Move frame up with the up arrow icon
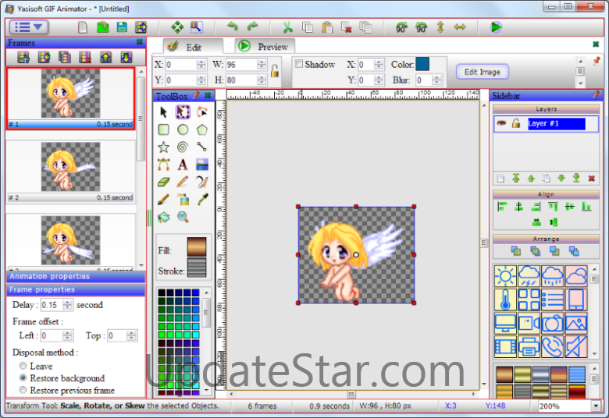This screenshot has width=609, height=418. (x=105, y=58)
